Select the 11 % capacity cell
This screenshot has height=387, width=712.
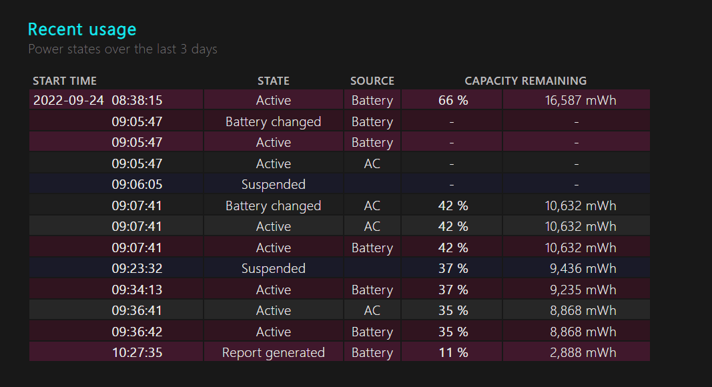click(x=452, y=352)
